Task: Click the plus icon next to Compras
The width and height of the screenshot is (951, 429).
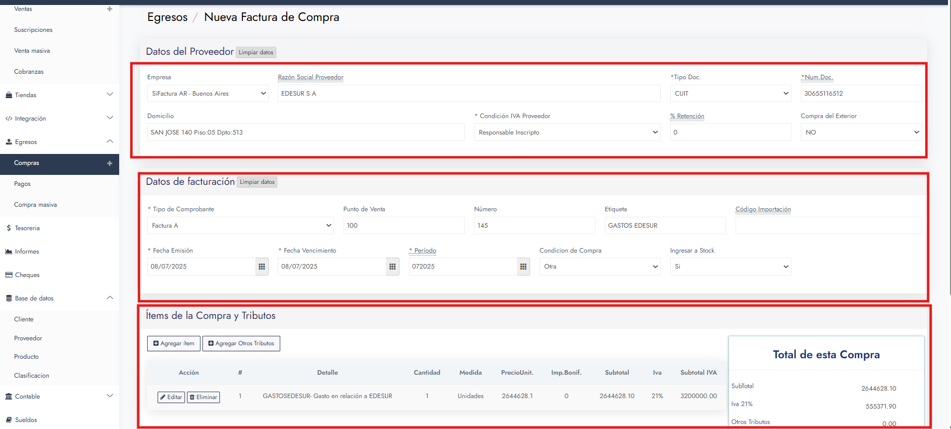Action: pyautogui.click(x=110, y=163)
